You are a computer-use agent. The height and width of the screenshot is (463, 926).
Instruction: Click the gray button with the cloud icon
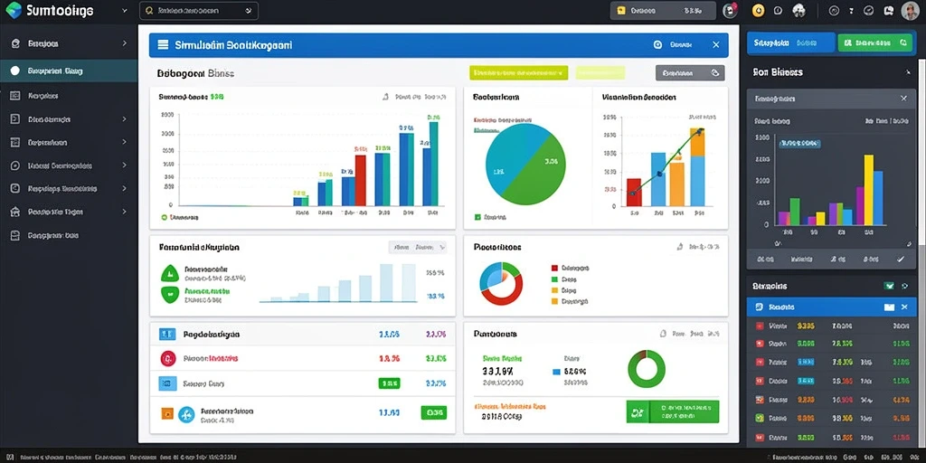(x=690, y=72)
